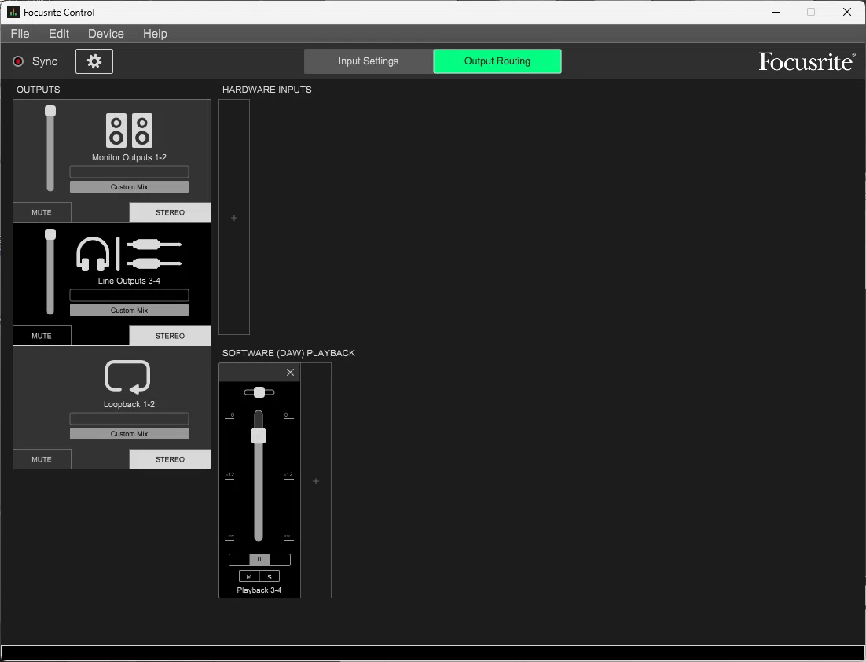The height and width of the screenshot is (662, 866).
Task: Add a hardware input channel with plus
Action: tap(234, 218)
